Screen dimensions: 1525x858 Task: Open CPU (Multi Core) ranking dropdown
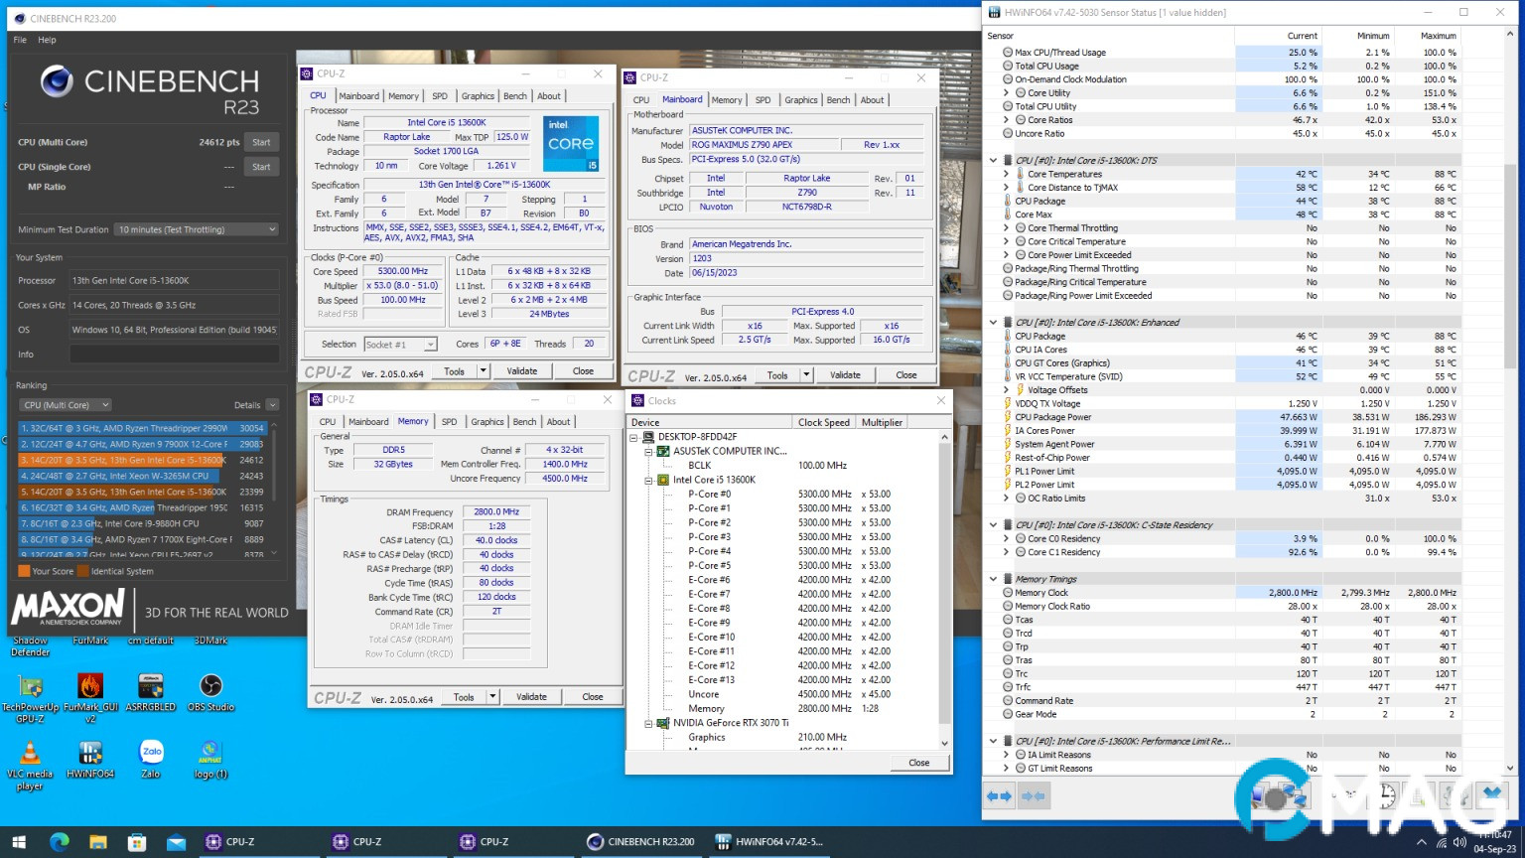[x=66, y=405]
